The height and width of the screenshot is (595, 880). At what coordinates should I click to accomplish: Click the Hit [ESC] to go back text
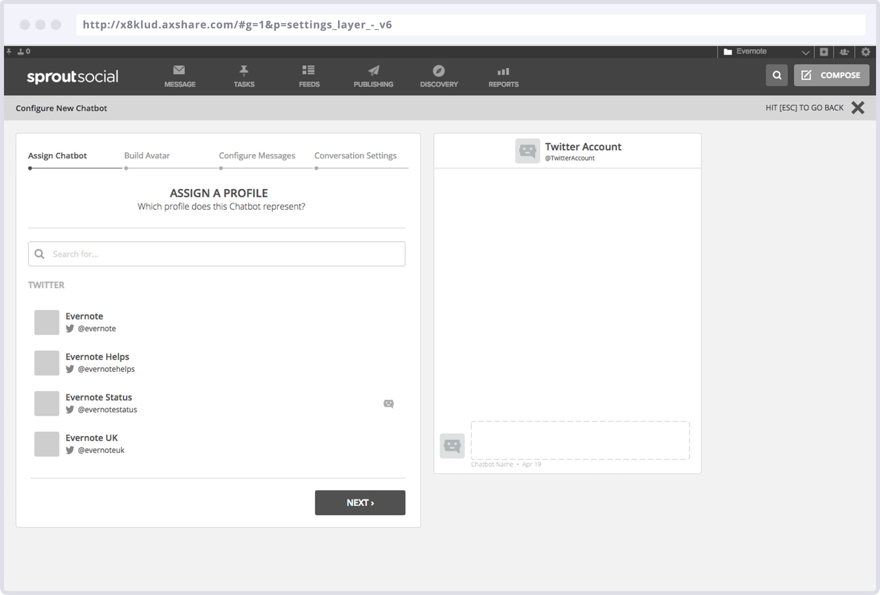804,108
